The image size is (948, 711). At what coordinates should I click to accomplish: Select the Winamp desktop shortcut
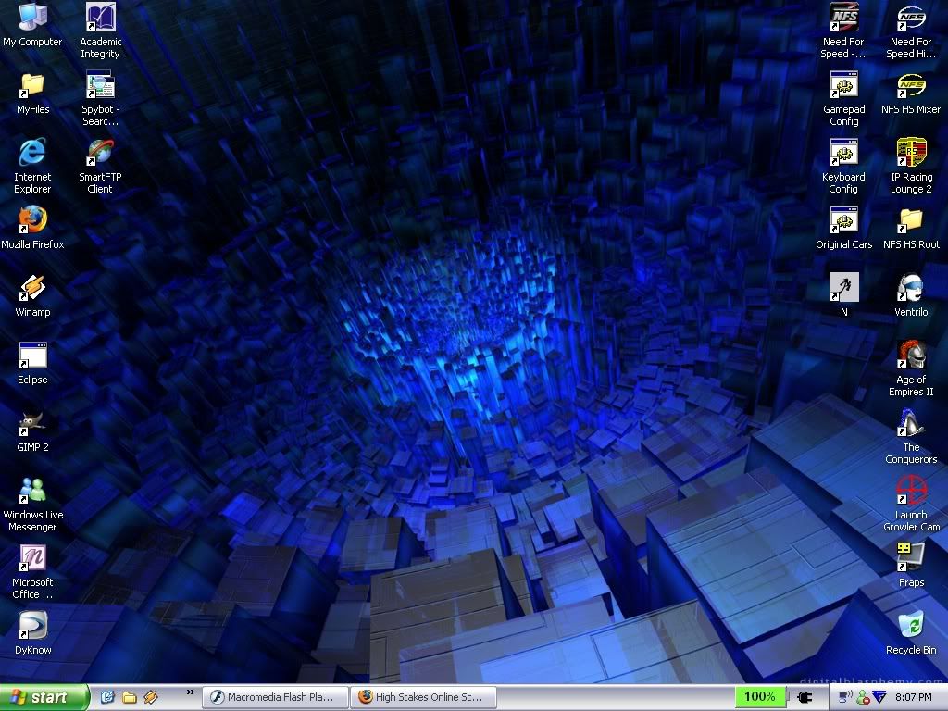[x=32, y=295]
